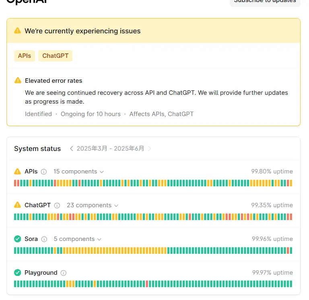Click Subscribe to updates button
Screen dimensions: 309x300
coord(265,1)
